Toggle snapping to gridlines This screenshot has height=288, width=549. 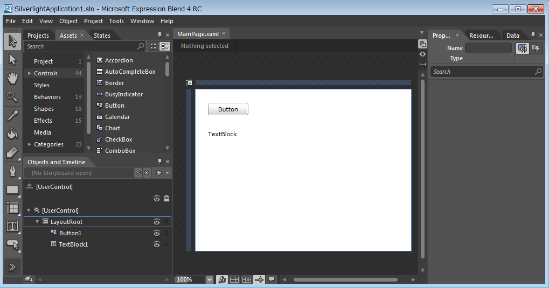[x=247, y=279]
